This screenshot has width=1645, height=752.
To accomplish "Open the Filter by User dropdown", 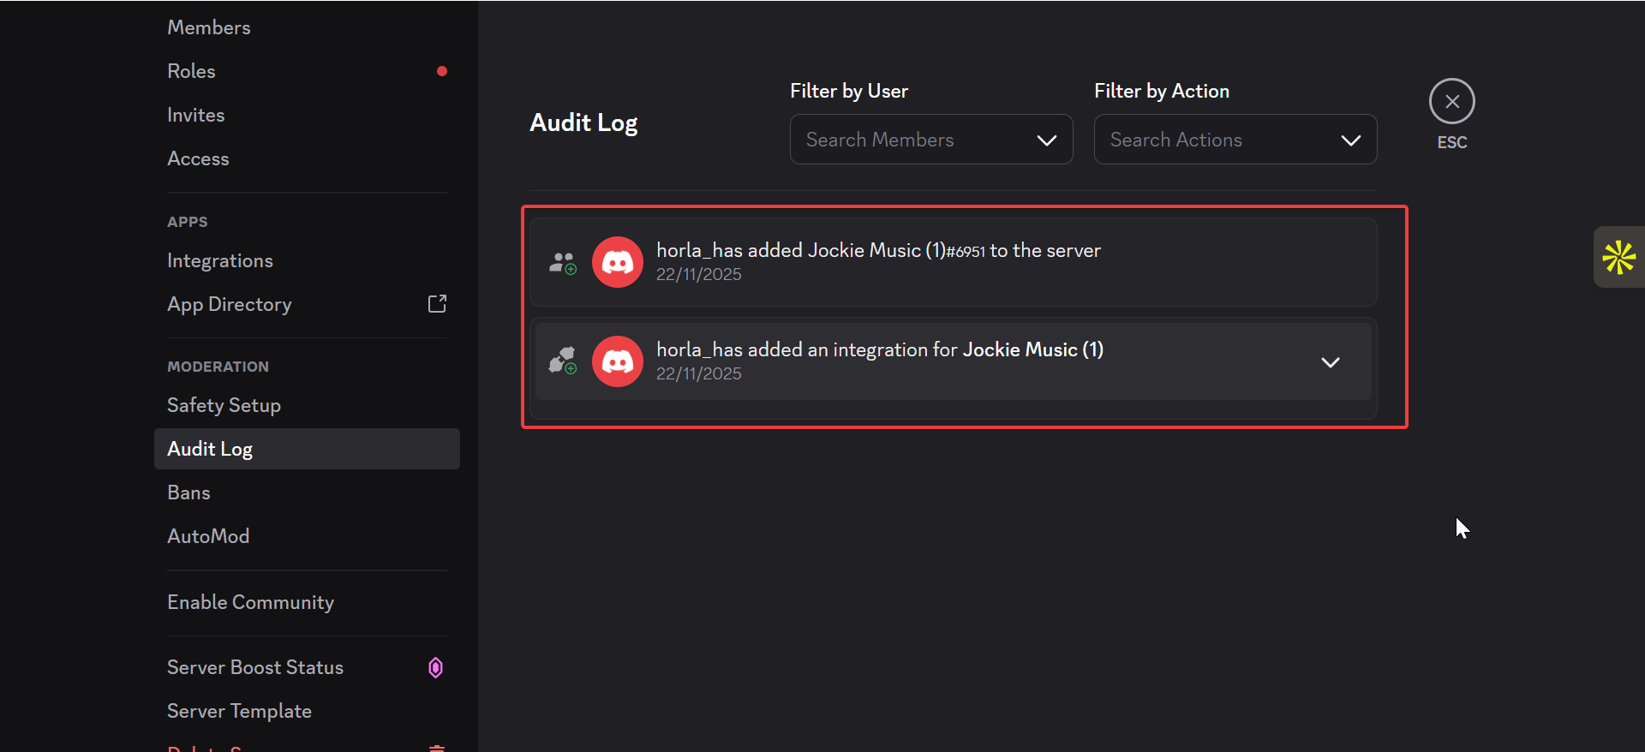I will coord(930,140).
